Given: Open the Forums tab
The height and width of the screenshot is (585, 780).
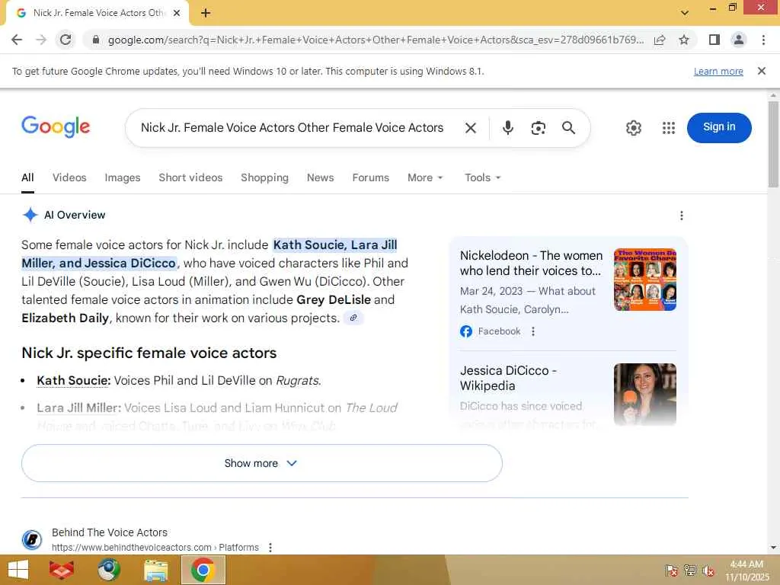Looking at the screenshot, I should [371, 177].
